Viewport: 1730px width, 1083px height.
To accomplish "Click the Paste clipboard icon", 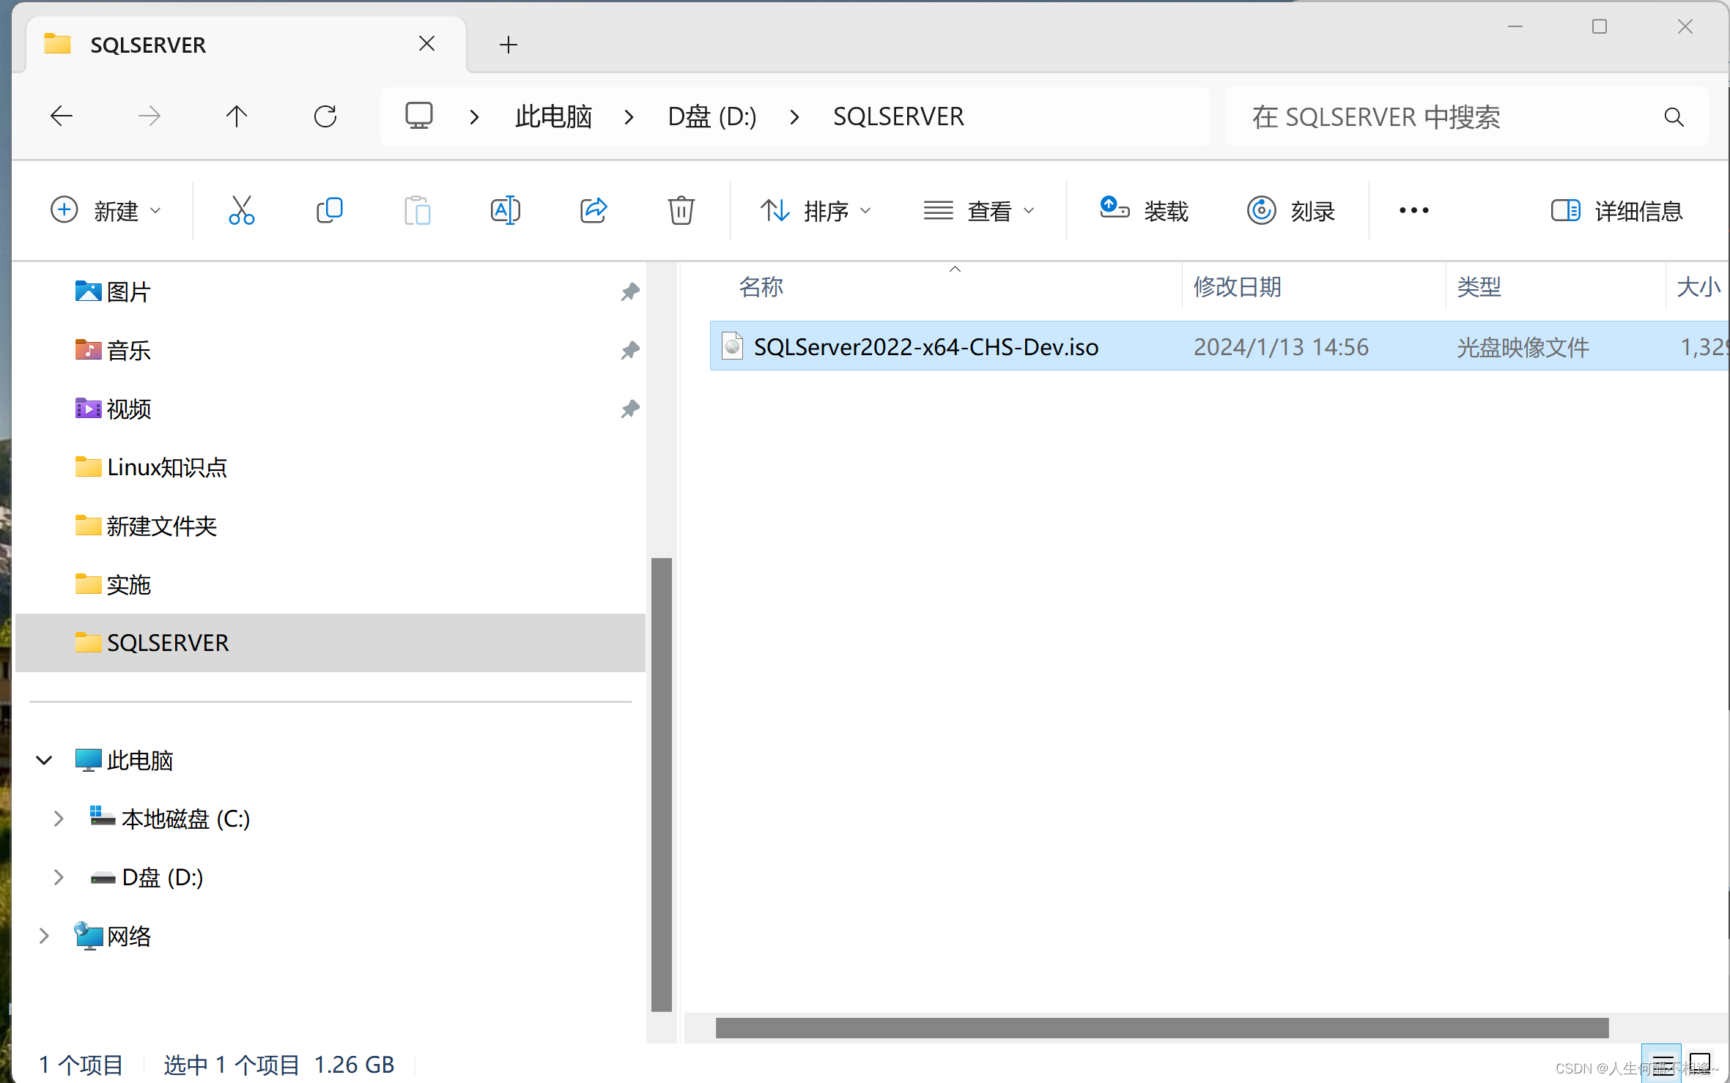I will coord(417,210).
